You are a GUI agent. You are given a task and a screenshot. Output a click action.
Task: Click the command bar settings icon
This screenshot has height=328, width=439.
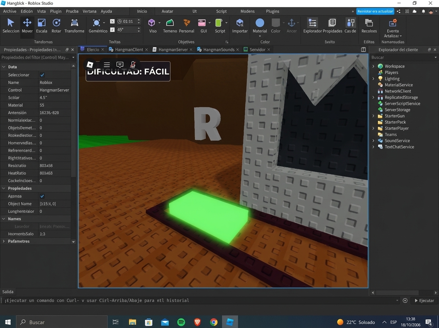point(405,301)
